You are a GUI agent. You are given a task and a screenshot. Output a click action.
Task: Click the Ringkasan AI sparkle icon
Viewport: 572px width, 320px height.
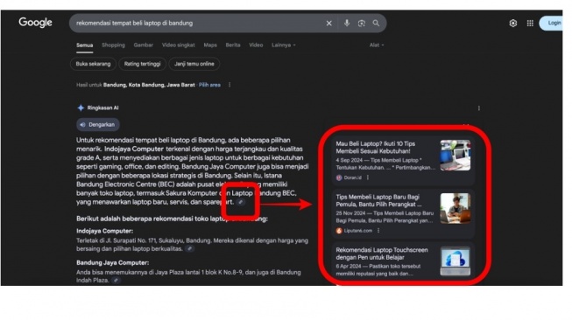(x=81, y=108)
